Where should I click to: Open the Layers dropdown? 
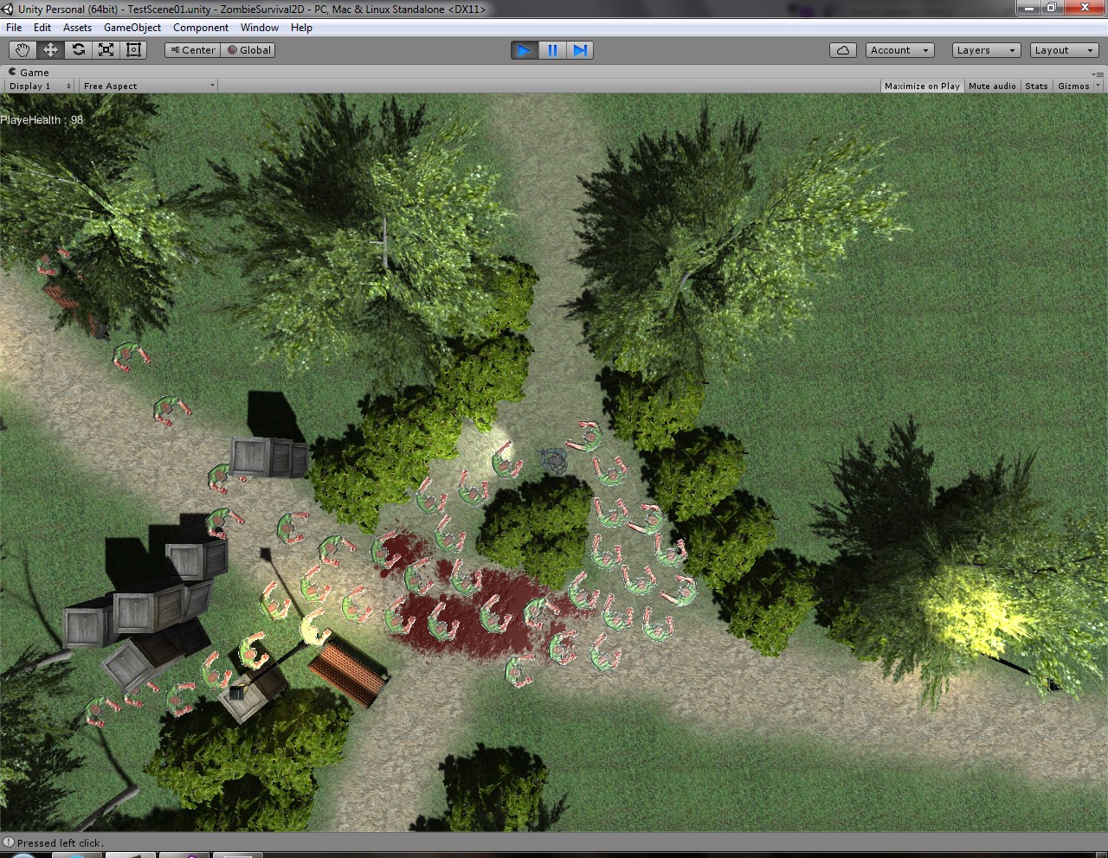tap(986, 50)
